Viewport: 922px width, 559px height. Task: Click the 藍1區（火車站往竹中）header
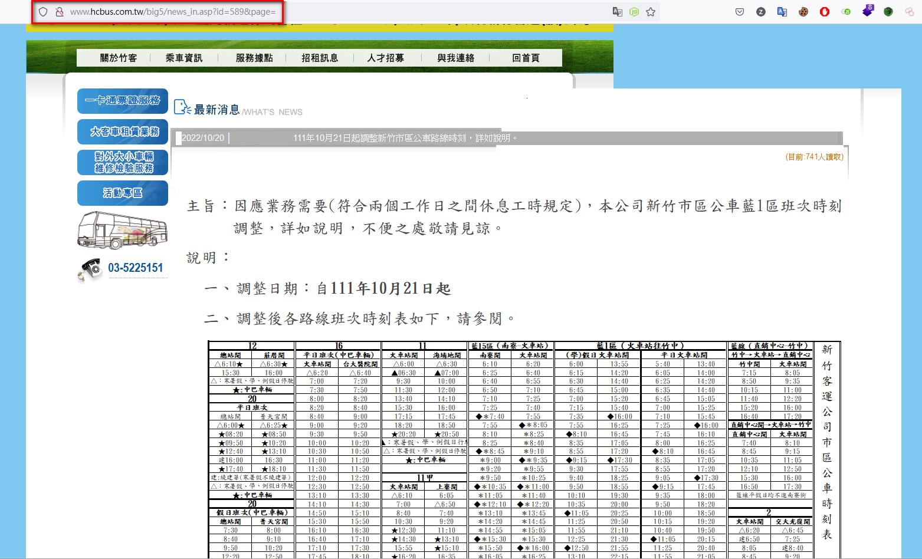[641, 346]
